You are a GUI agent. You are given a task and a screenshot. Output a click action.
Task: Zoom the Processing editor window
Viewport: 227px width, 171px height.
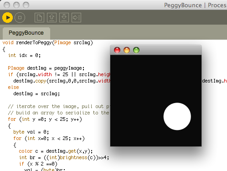[26, 5]
